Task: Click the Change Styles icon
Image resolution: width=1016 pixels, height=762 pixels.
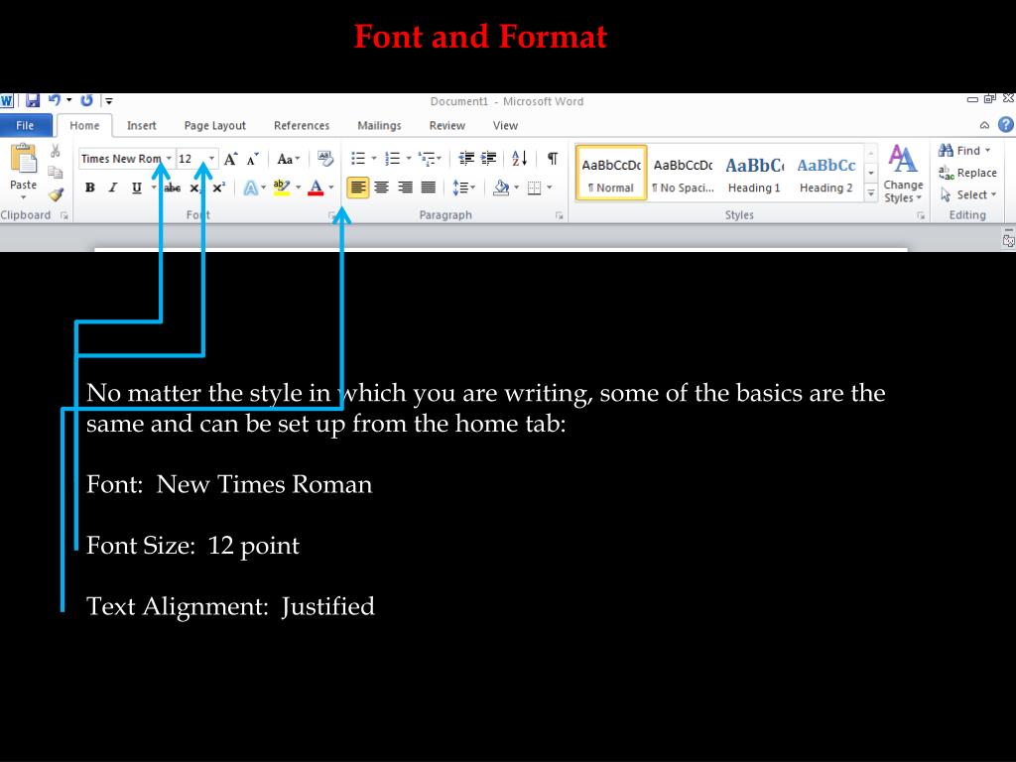Action: (903, 174)
